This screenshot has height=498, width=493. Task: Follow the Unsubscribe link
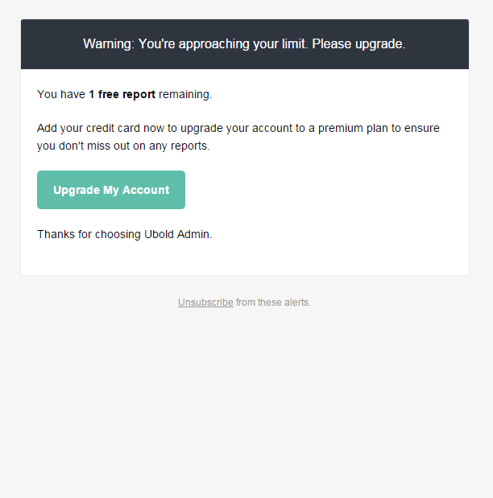[205, 303]
